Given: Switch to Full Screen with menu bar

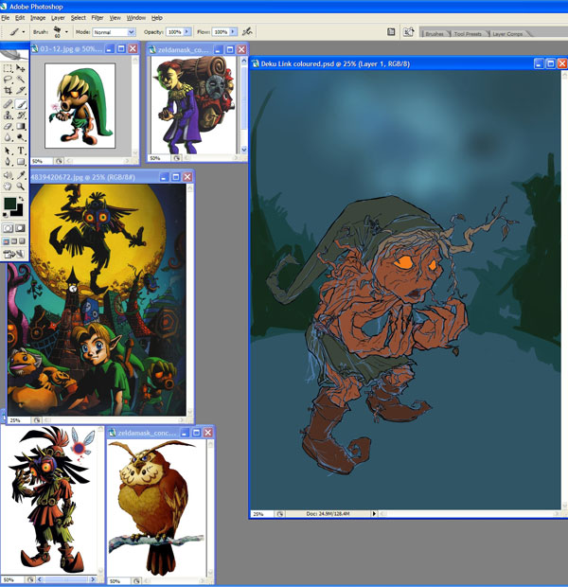Looking at the screenshot, I should tap(14, 241).
